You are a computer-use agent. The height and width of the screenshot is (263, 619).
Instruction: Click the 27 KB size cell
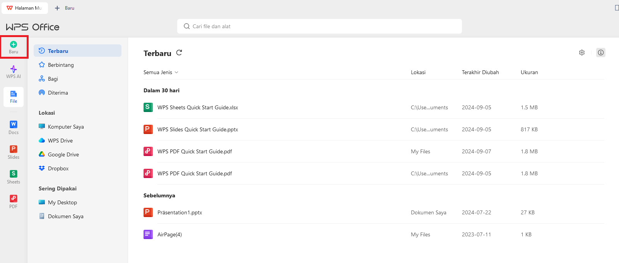[528, 212]
